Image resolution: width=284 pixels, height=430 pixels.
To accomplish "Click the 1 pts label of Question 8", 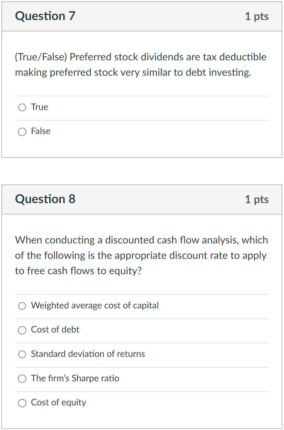I will [x=257, y=200].
